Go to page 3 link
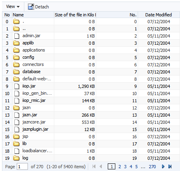 (125, 167)
